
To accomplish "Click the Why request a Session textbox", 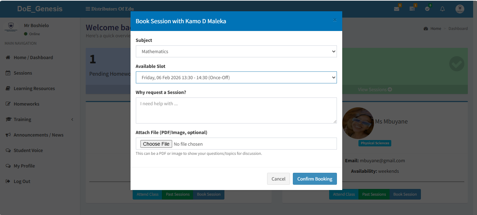I will [236, 110].
